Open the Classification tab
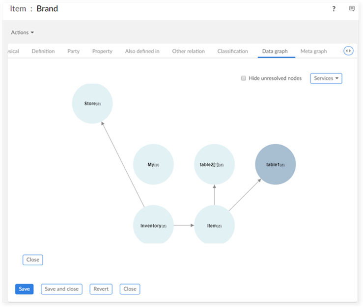 tap(232, 51)
